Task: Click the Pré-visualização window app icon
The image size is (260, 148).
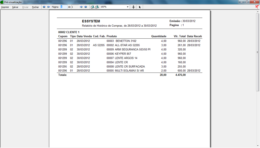Action: pos(2,2)
